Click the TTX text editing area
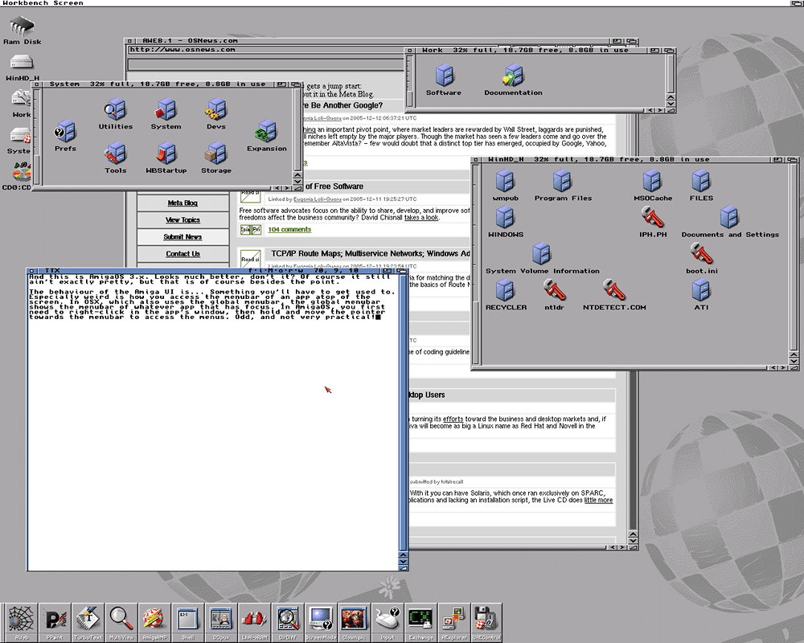The image size is (804, 643). coord(213,422)
